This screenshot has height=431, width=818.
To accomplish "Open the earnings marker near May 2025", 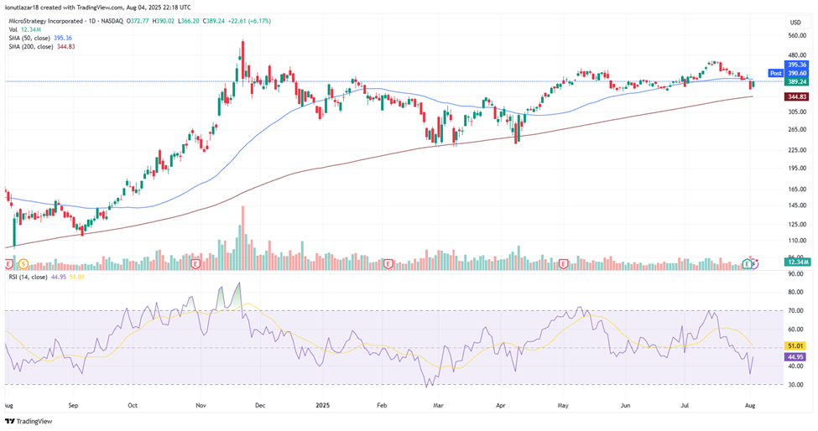I will point(565,264).
